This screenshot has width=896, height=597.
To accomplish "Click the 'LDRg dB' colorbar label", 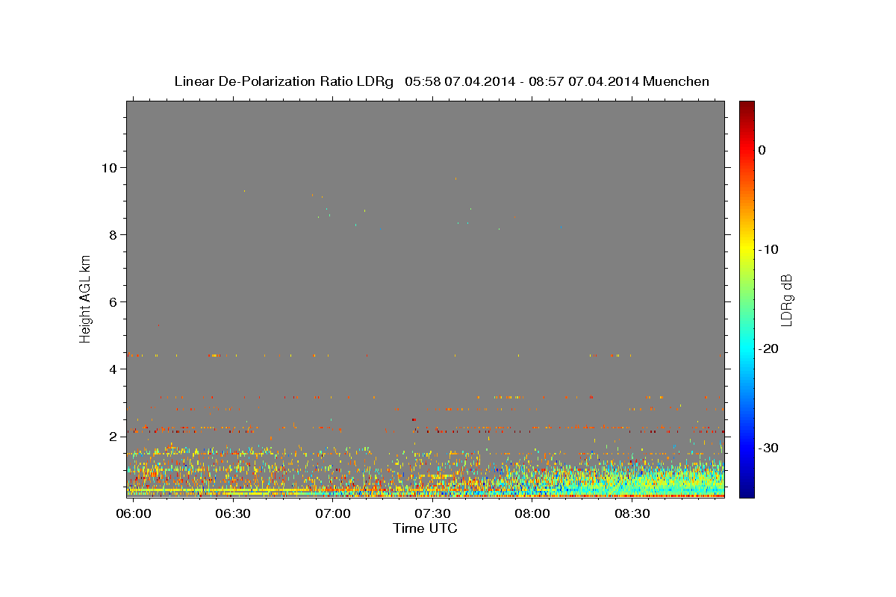I will tap(785, 300).
